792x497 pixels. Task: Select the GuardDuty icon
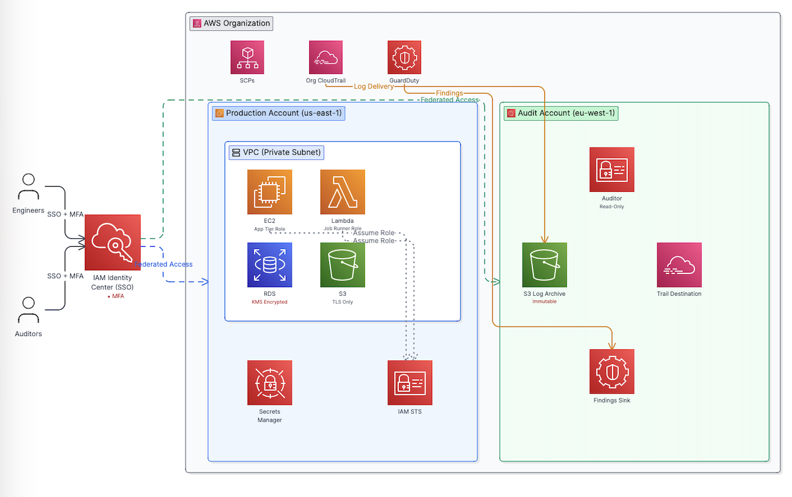pos(404,57)
